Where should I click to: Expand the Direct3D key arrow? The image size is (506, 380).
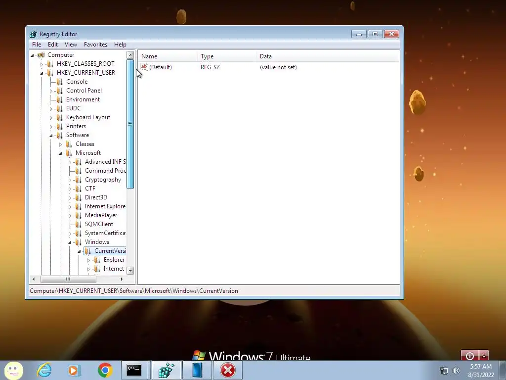[70, 198]
